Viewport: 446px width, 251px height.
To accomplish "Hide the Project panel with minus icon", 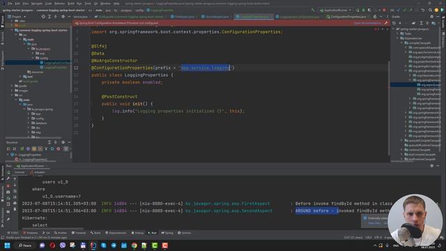I will (69, 17).
